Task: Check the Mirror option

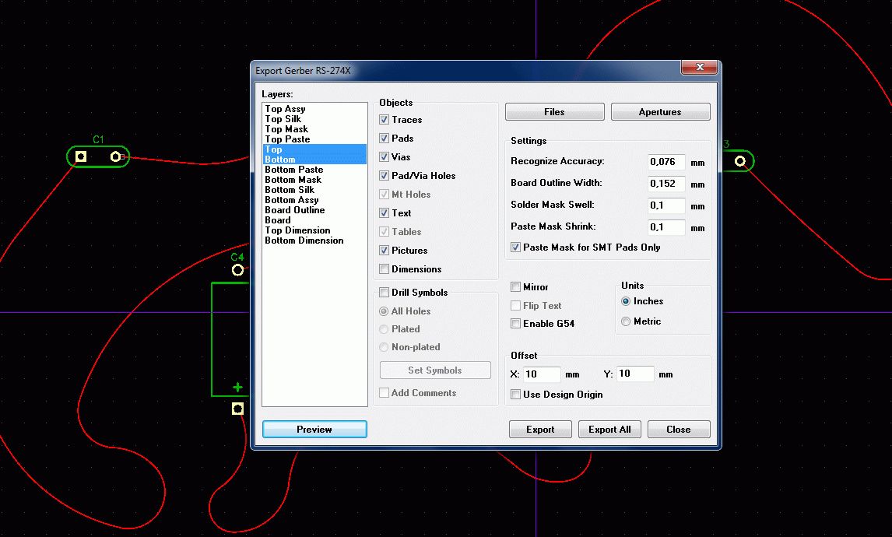Action: tap(516, 287)
